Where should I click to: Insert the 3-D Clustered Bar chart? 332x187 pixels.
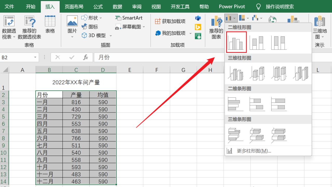tap(236, 135)
